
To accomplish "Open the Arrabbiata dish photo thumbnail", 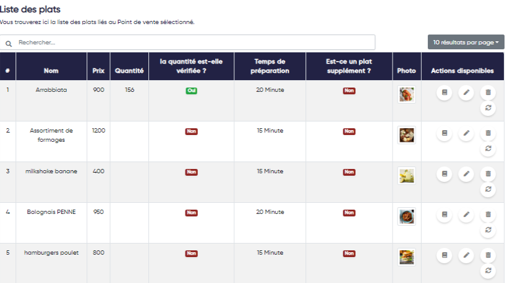I will [x=407, y=94].
